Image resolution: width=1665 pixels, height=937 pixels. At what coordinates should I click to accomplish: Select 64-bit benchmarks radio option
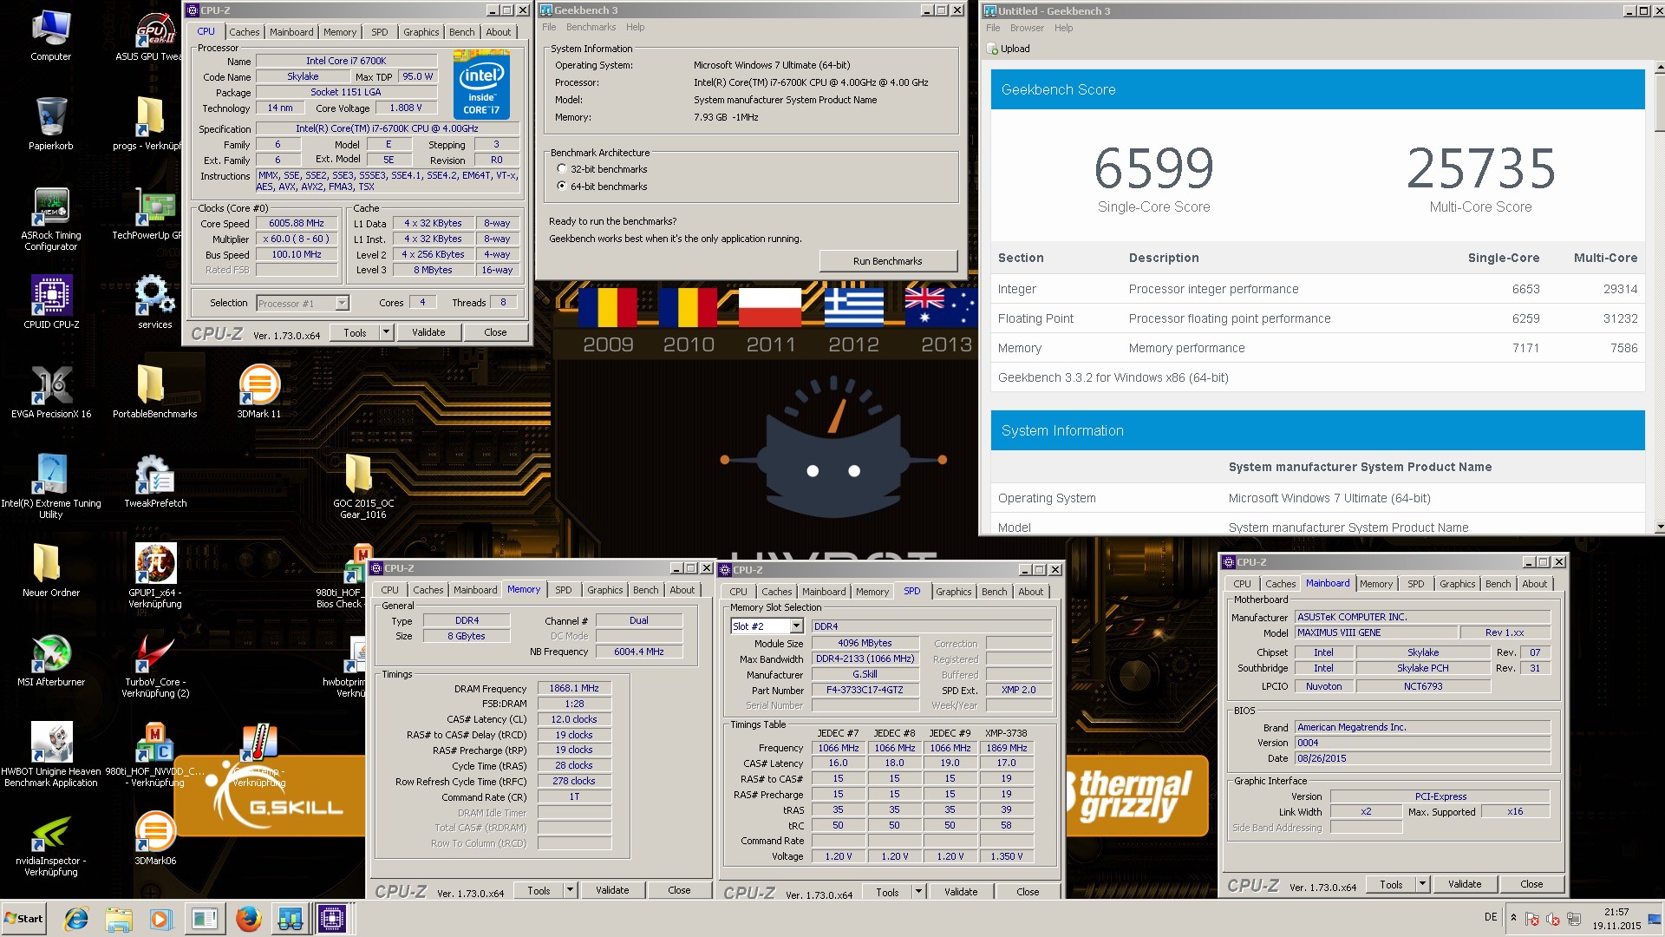pos(562,187)
